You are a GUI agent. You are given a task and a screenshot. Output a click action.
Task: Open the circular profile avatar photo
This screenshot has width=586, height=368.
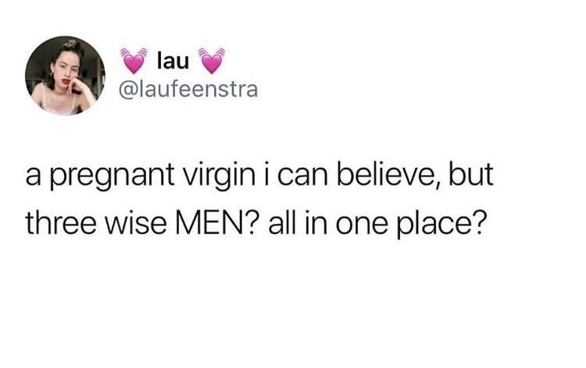point(65,76)
